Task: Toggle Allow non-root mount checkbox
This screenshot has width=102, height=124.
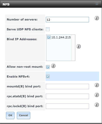Action: point(48,67)
